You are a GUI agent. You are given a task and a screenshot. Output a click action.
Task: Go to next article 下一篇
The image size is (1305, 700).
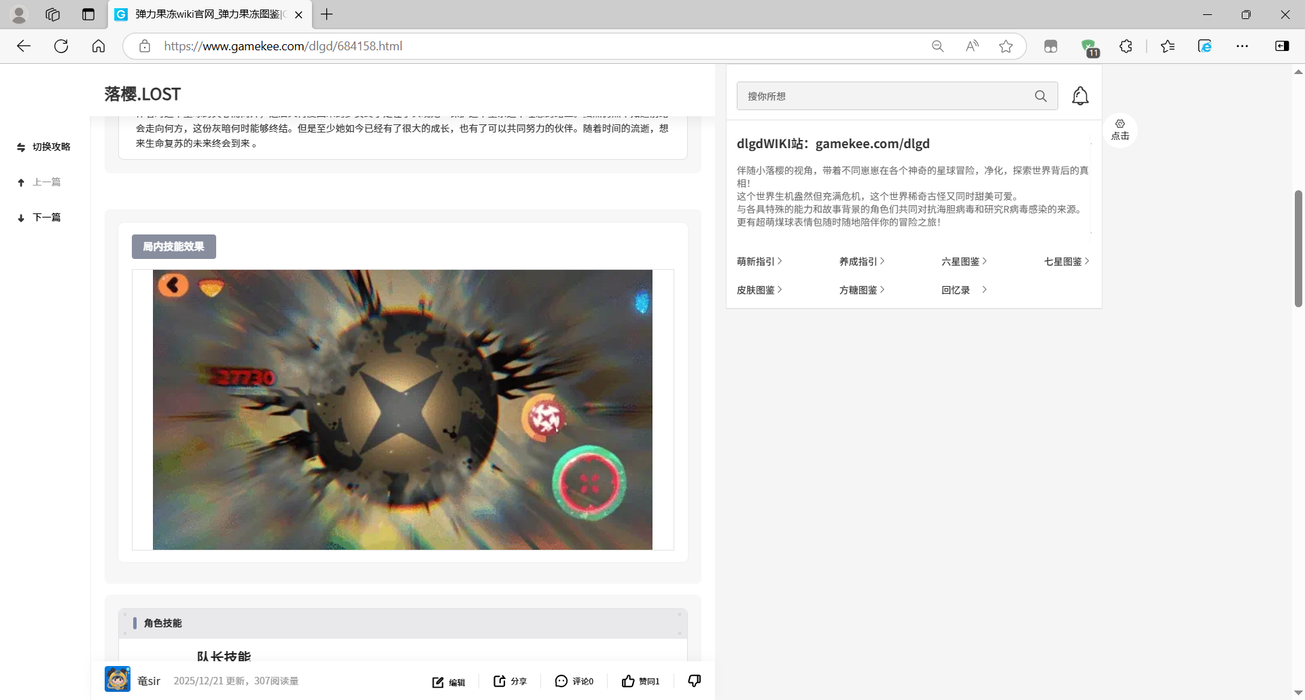tap(39, 217)
